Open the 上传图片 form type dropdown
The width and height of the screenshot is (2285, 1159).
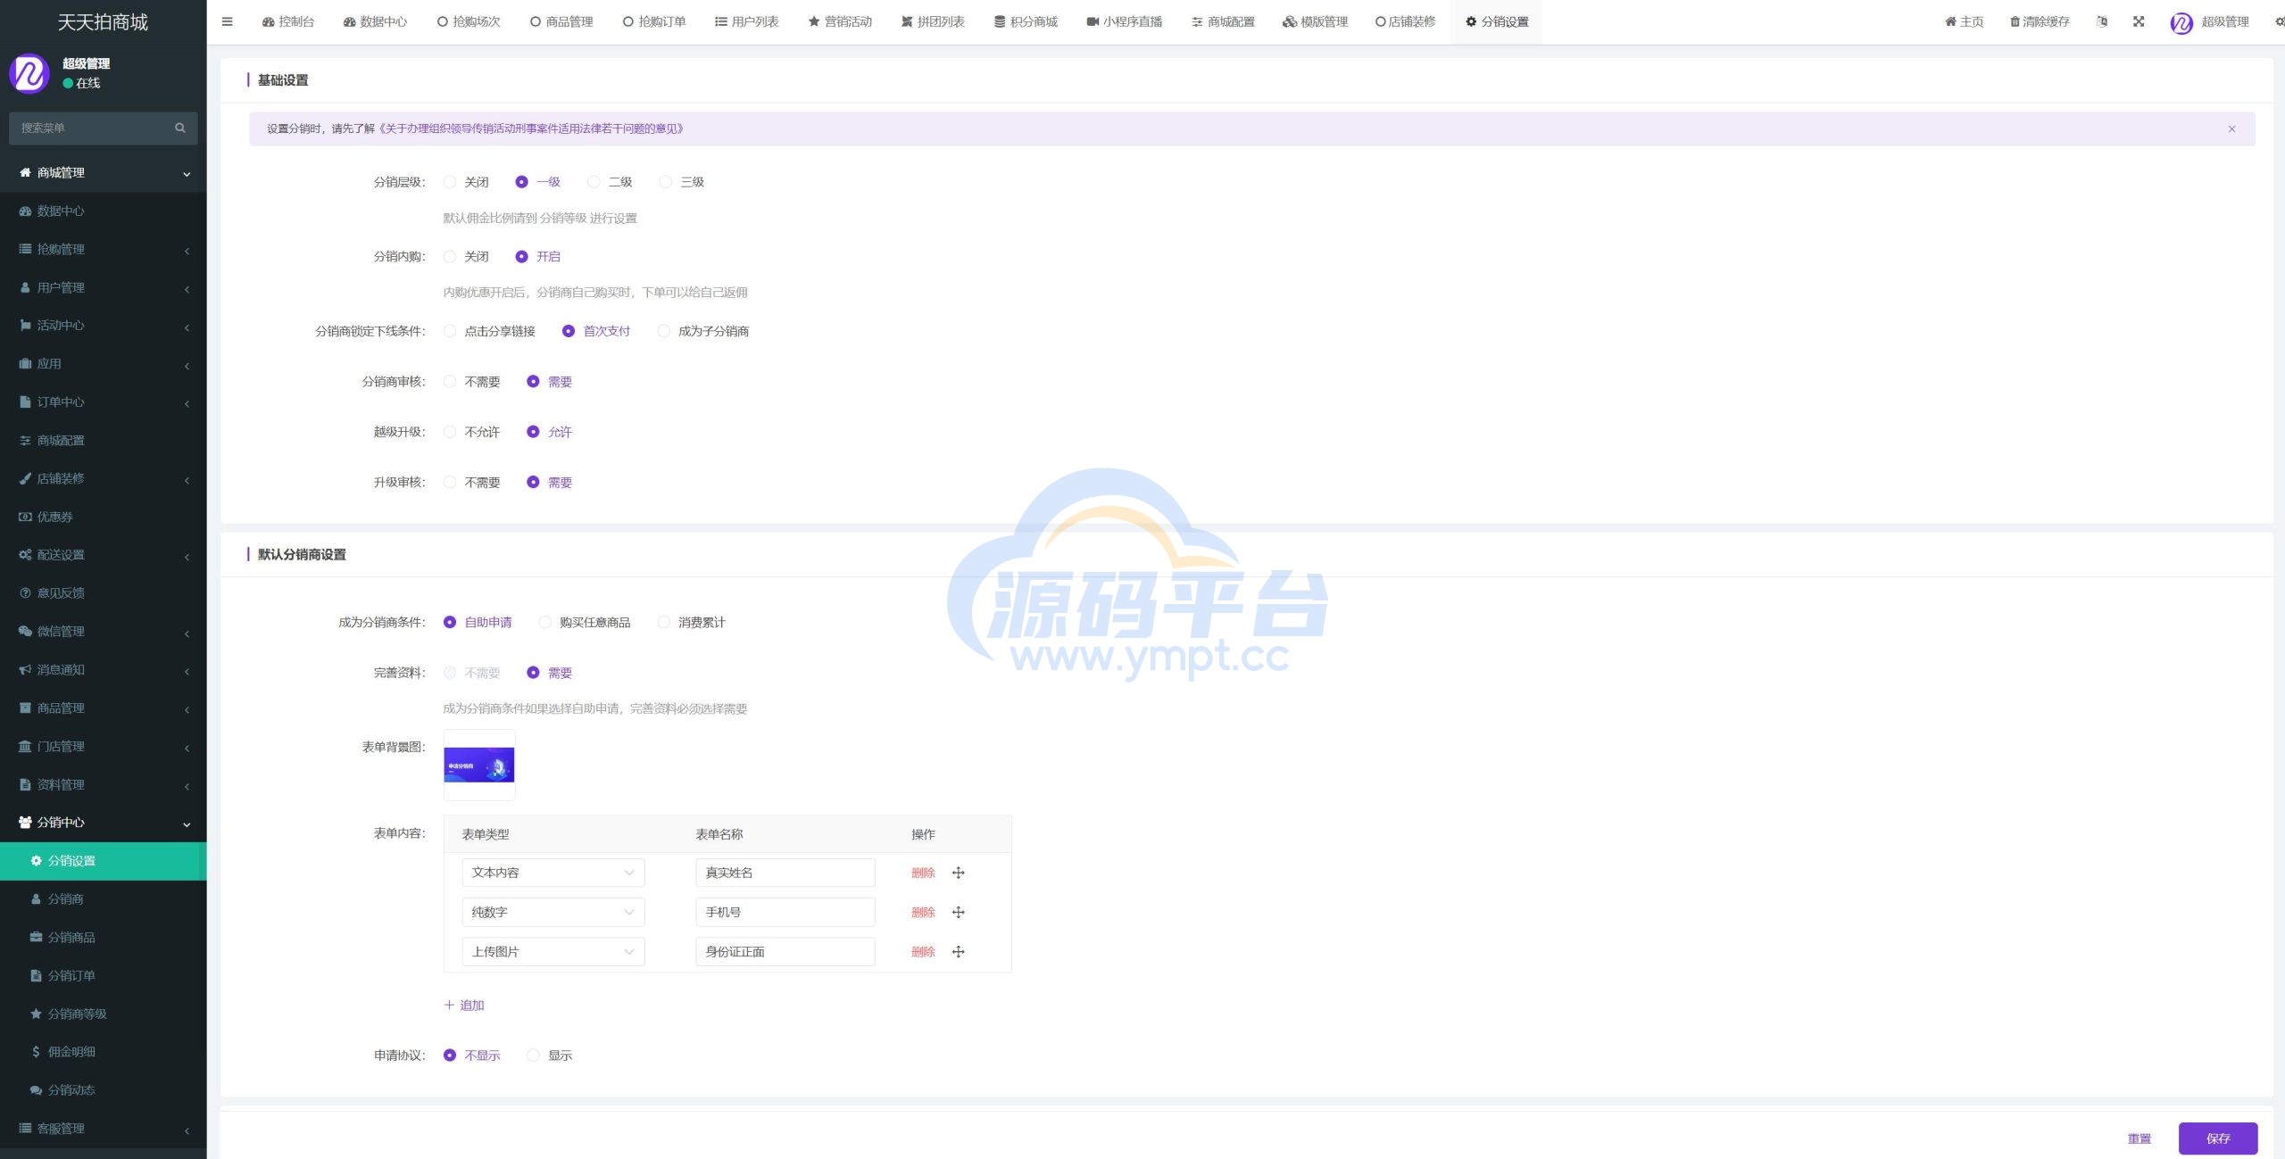click(553, 951)
